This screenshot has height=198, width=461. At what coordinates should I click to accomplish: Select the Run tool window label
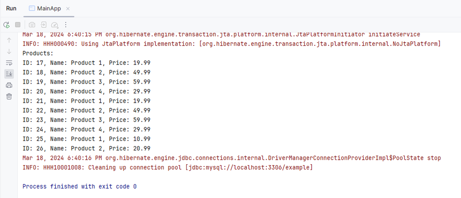[x=11, y=9]
